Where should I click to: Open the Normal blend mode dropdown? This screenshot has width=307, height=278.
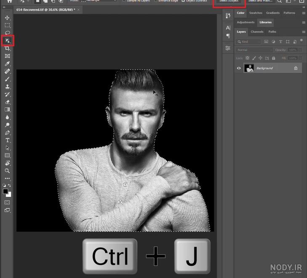tap(254, 50)
